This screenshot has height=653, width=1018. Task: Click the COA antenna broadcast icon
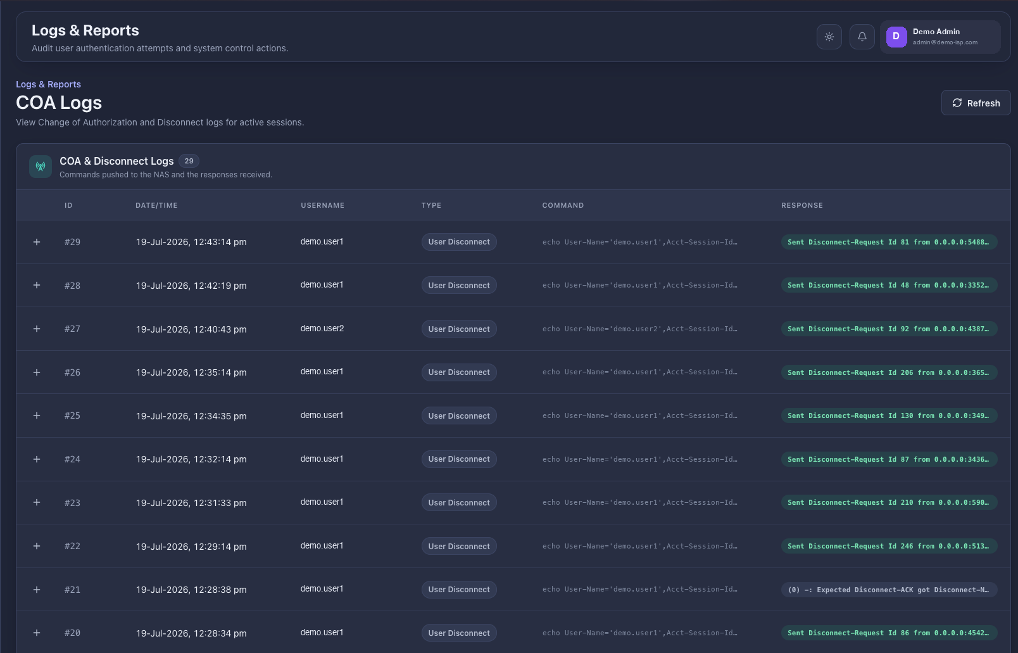(x=41, y=167)
